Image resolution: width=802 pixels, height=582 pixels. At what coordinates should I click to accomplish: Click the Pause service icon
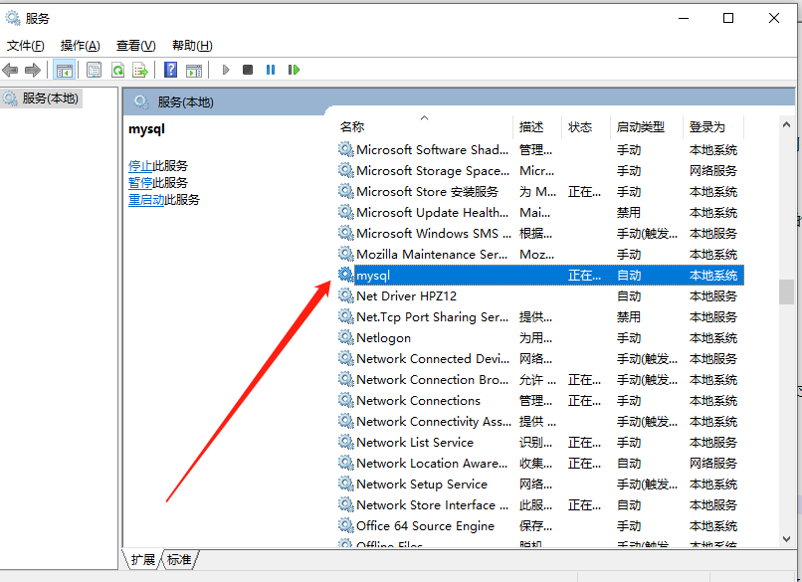pos(271,70)
